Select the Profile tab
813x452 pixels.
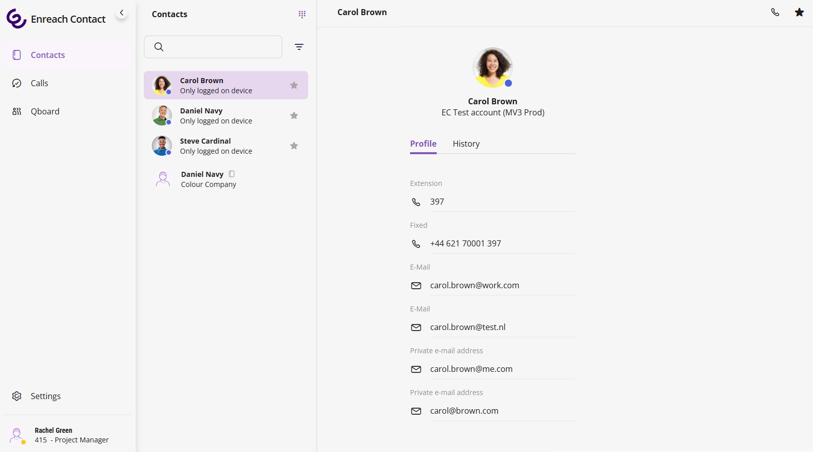click(423, 144)
